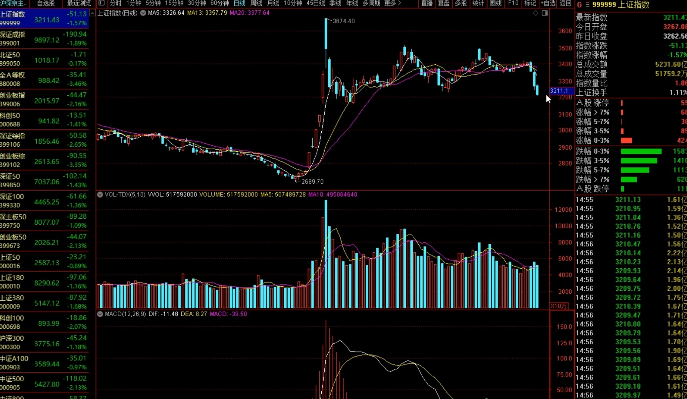Open the MA indicator settings circle dropdown
This screenshot has width=687, height=399.
[143, 13]
